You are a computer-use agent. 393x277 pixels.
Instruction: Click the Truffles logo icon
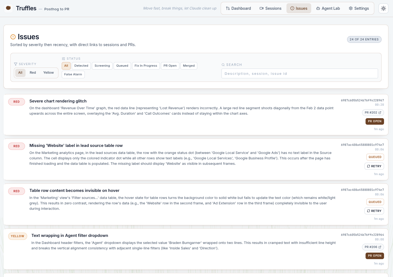pos(8,8)
